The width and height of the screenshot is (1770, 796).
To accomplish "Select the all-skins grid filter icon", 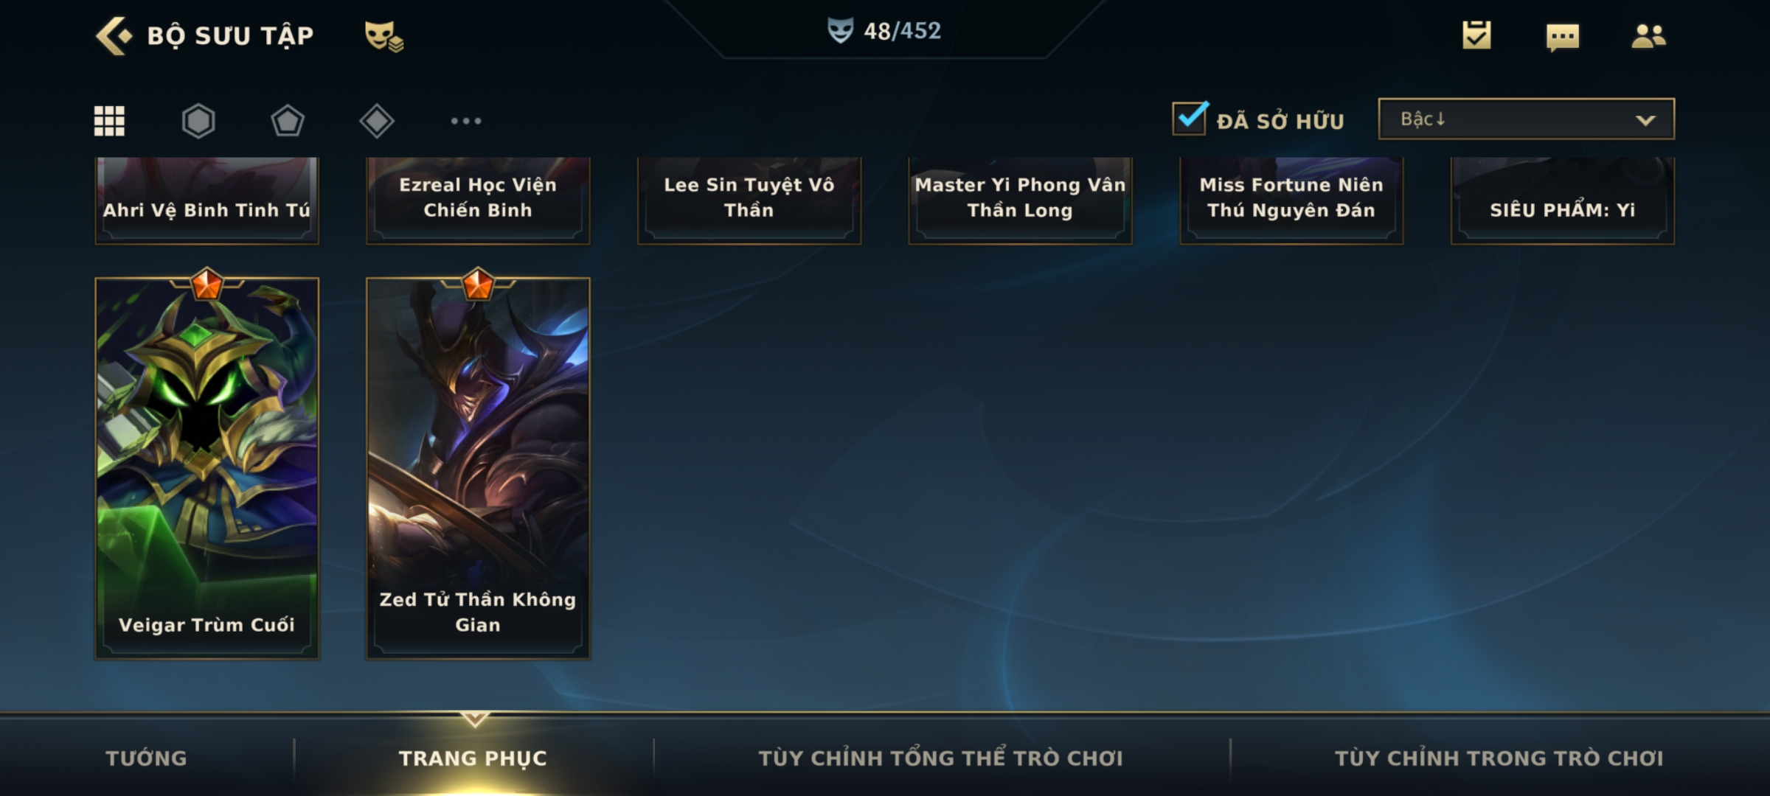I will (109, 121).
